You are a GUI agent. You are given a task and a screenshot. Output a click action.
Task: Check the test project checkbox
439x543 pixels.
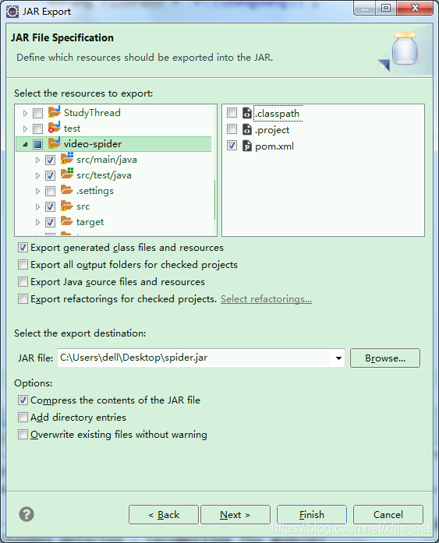point(37,129)
